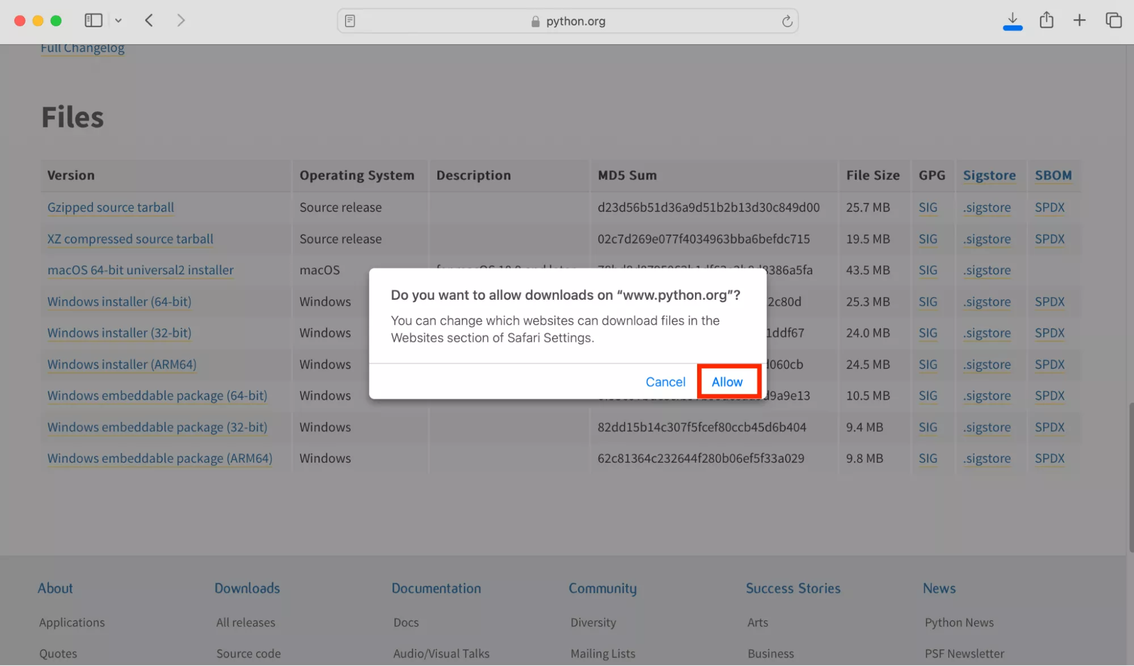Open the Quotes footer link
Screen dimensions: 1134x666
pos(58,654)
